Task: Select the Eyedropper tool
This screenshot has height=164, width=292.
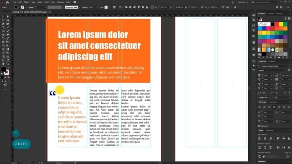Action: (3, 53)
